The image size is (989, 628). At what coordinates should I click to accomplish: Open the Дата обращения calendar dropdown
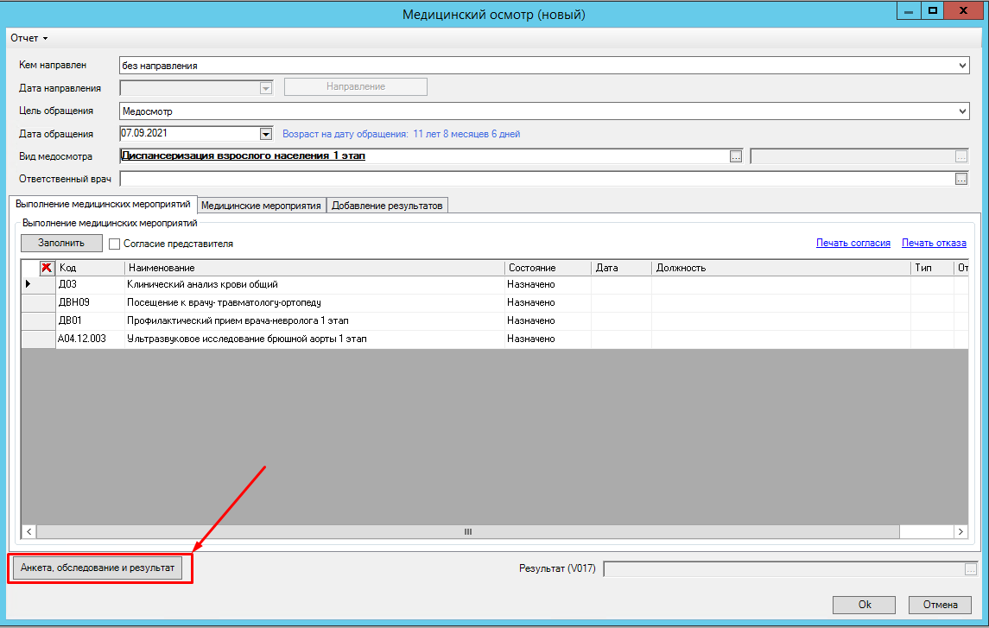pos(265,134)
